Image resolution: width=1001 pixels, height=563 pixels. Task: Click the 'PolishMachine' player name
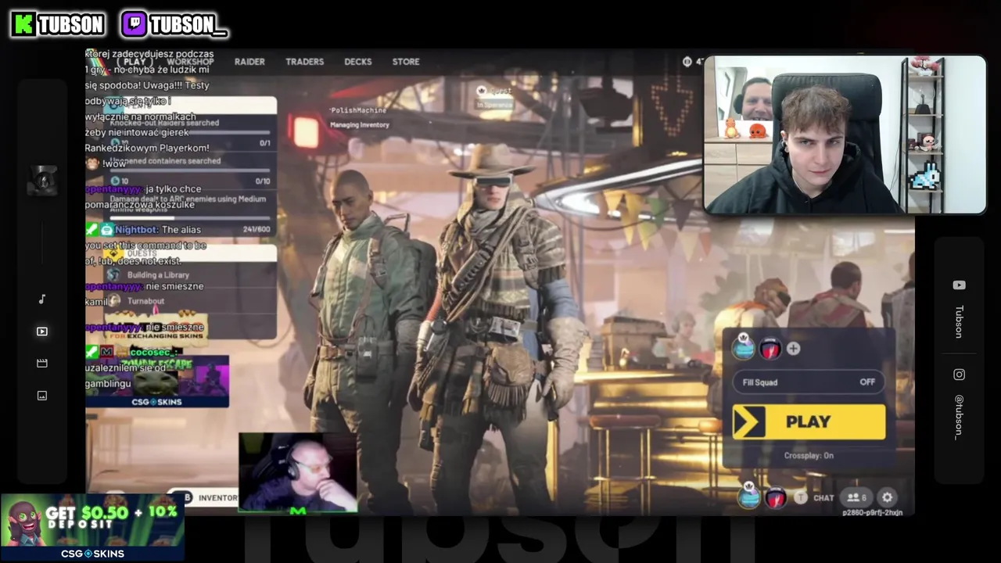[x=358, y=110]
